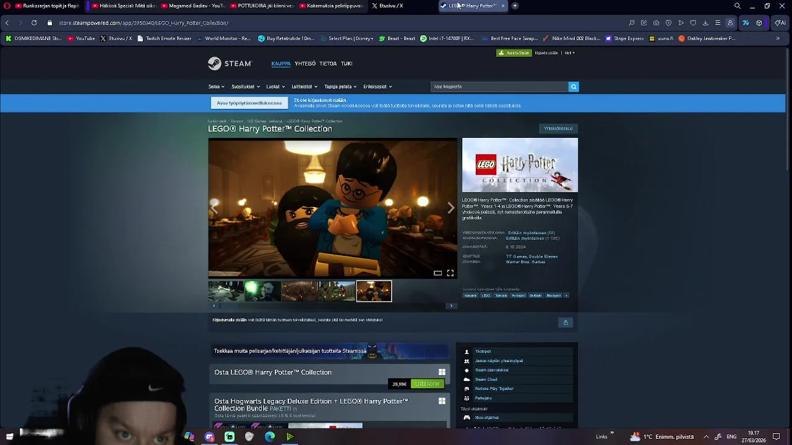This screenshot has height=445, width=792.
Task: Click the store search magnifier button
Action: tap(574, 87)
